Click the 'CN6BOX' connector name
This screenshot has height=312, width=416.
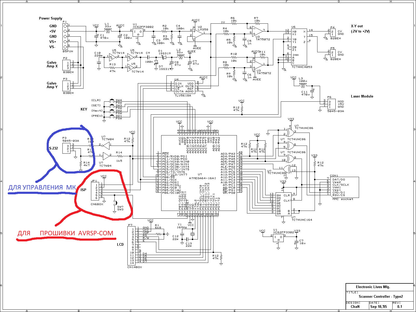[97, 204]
